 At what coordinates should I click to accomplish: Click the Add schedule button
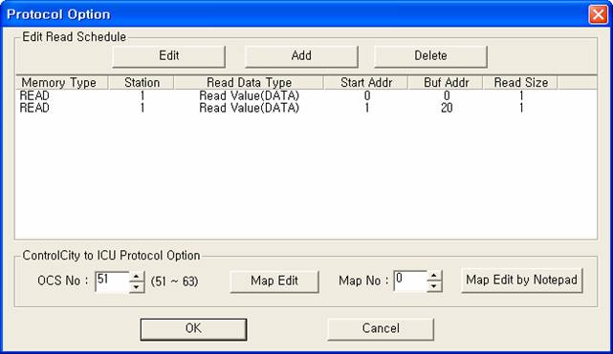click(x=301, y=56)
